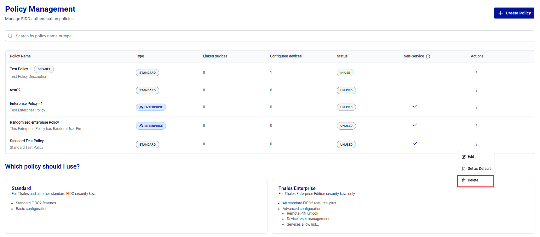
Task: Open the three-dot menu for test02
Action: coord(476,90)
